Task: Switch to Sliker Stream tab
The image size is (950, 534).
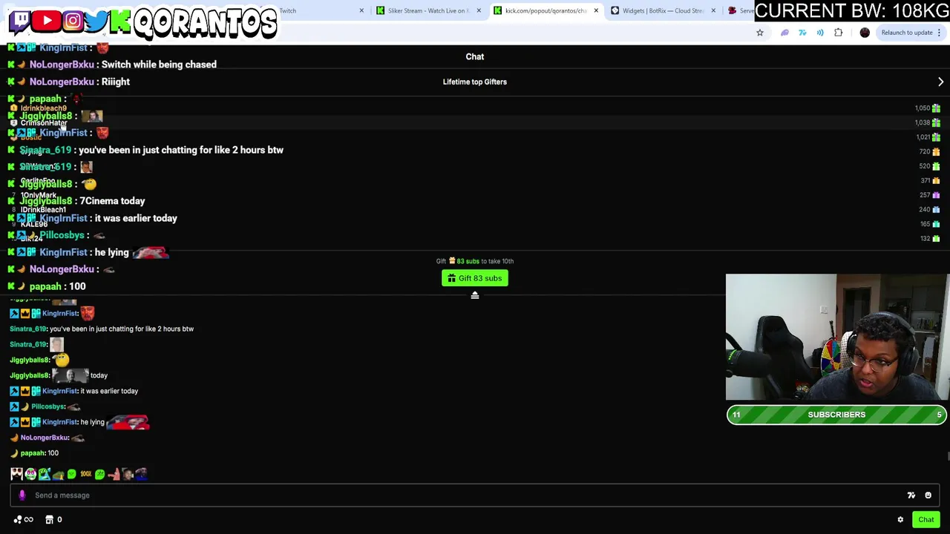Action: pos(428,11)
